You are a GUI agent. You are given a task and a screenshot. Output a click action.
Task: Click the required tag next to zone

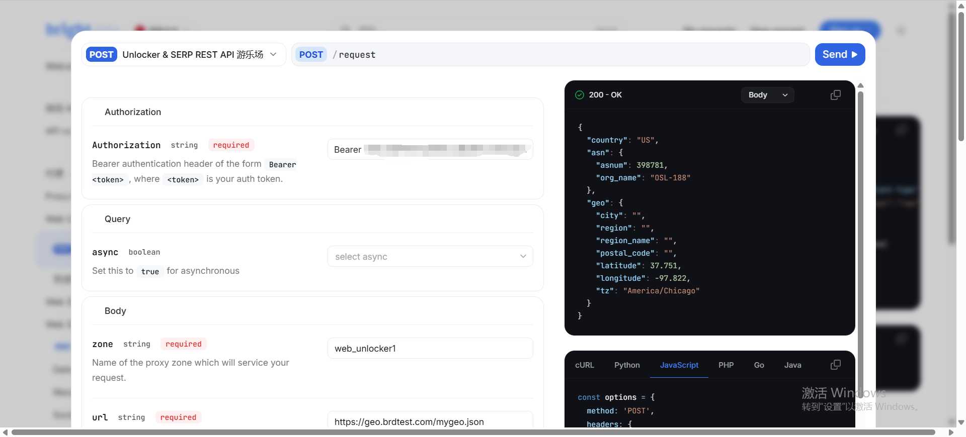click(184, 344)
